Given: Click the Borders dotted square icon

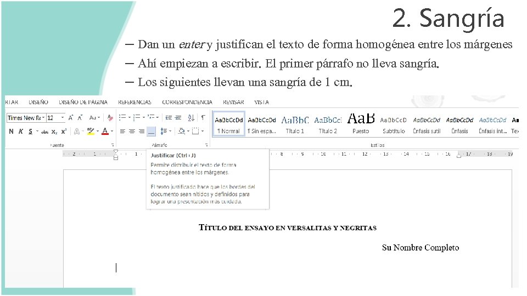Looking at the screenshot, I should (195, 131).
